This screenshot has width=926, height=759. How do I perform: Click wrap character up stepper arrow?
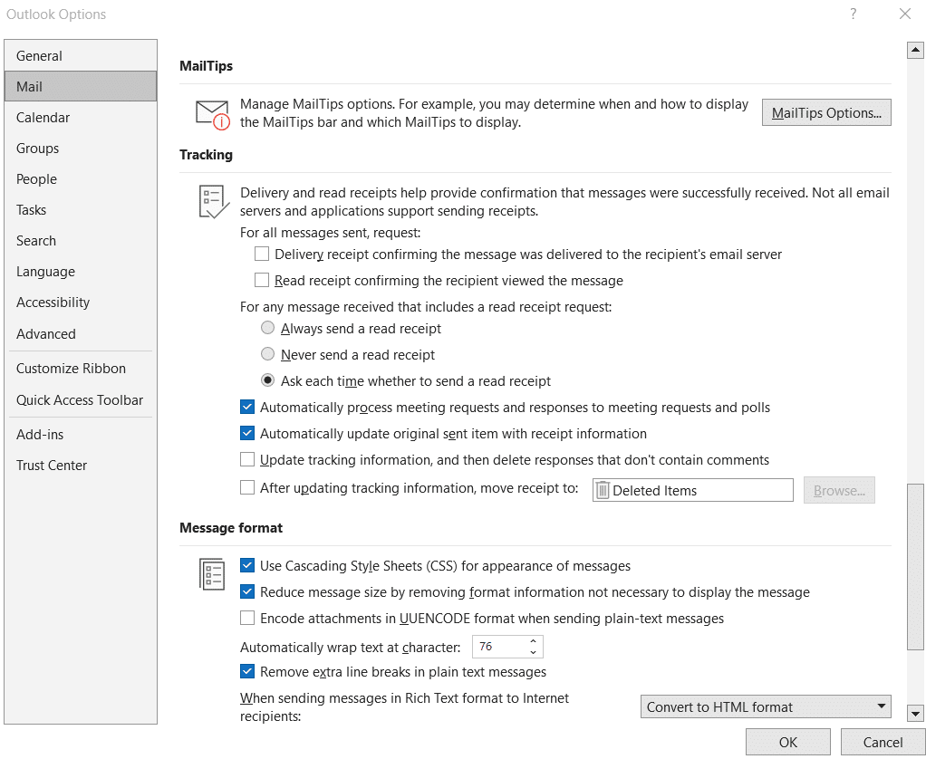click(x=534, y=641)
